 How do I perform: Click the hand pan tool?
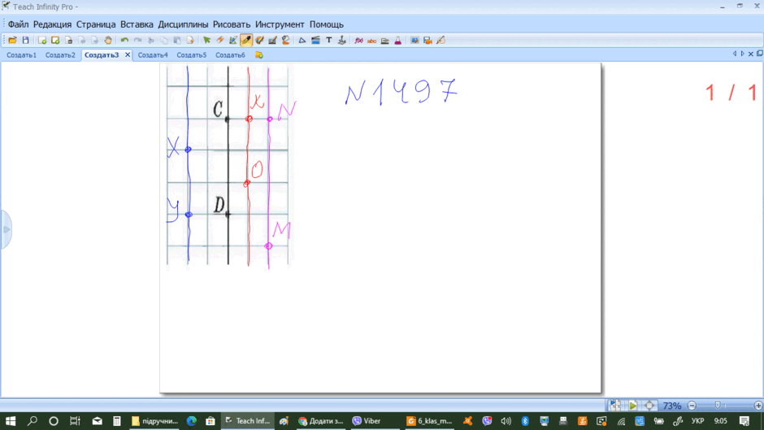click(x=108, y=41)
